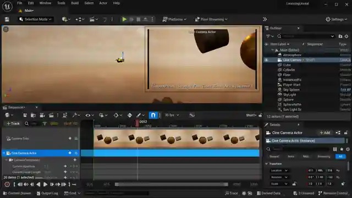The width and height of the screenshot is (352, 198).
Task: Open the Revision Control menu
Action: pos(333,193)
